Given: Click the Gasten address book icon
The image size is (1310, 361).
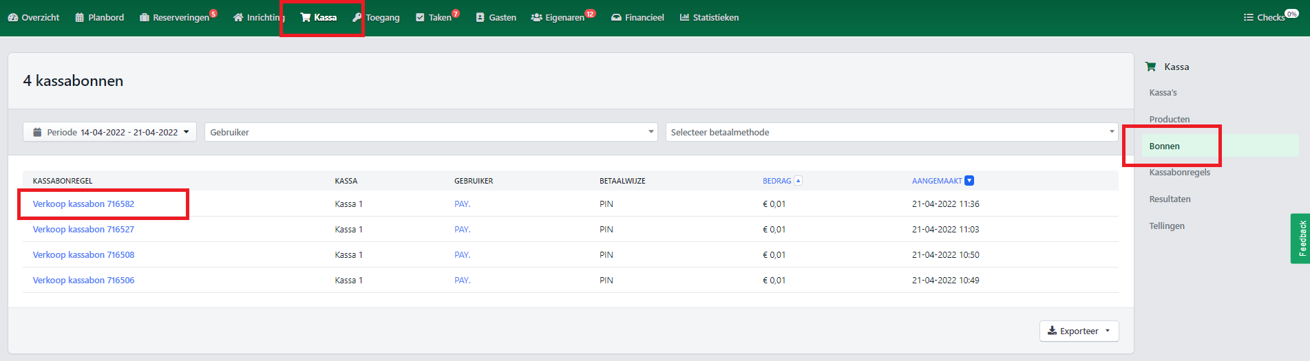Looking at the screenshot, I should click(x=480, y=17).
